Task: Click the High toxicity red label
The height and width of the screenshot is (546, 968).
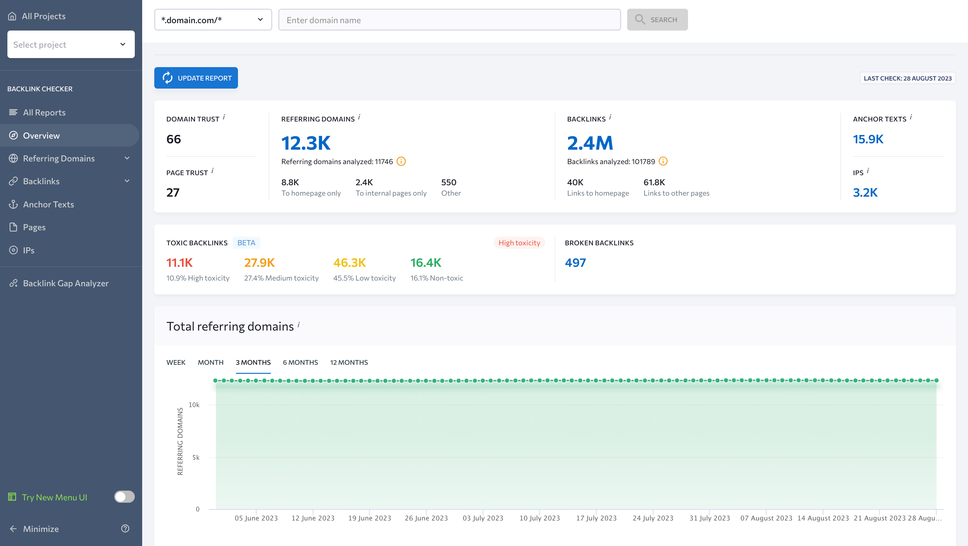Action: [x=519, y=243]
